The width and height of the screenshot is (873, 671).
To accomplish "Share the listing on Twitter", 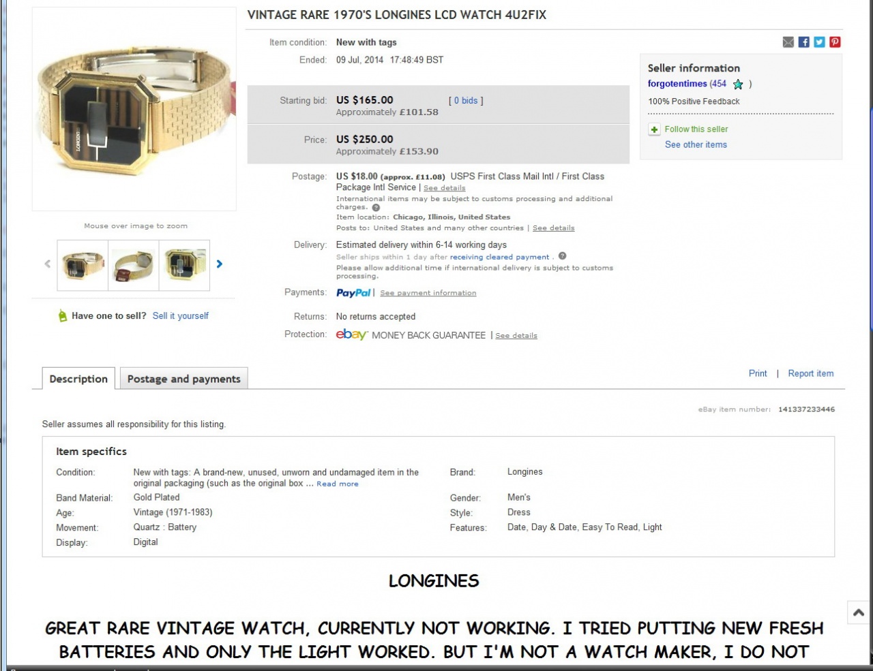I will pyautogui.click(x=819, y=42).
